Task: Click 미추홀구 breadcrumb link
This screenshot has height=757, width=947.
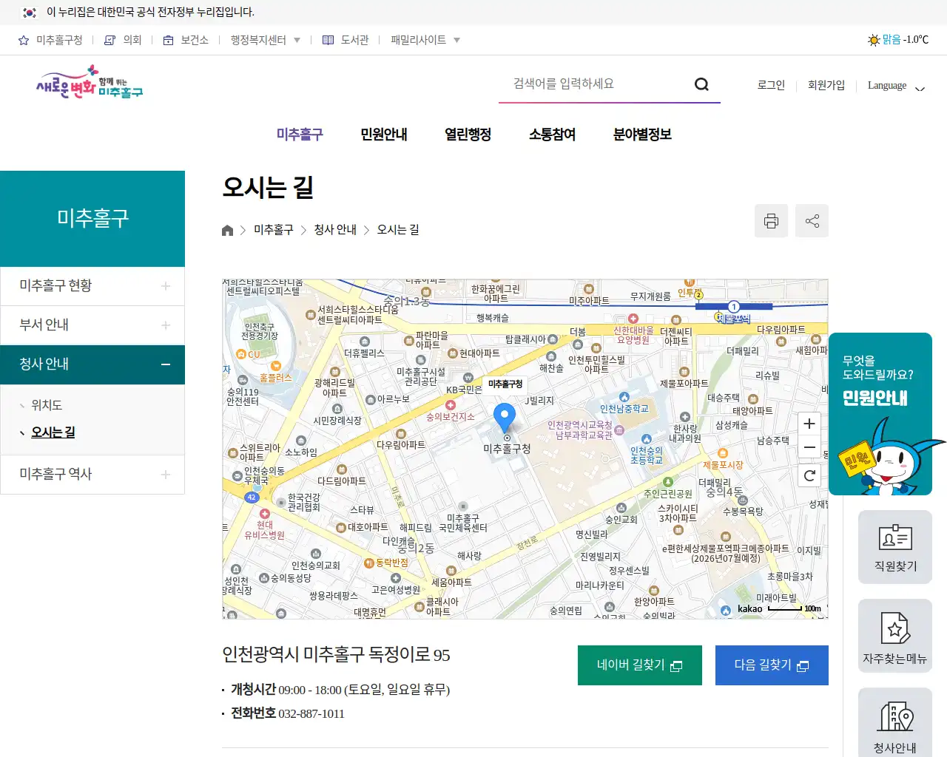Action: 274,230
